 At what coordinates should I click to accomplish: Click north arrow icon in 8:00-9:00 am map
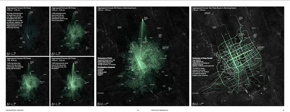(x=53, y=104)
